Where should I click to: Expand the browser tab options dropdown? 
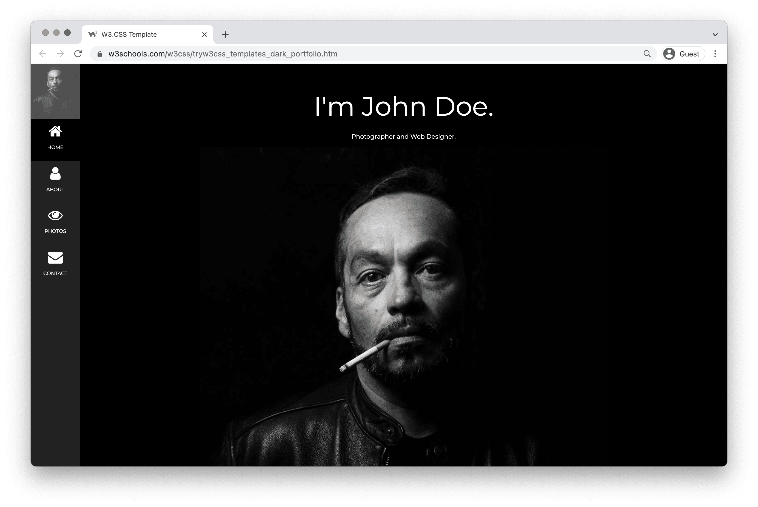point(715,34)
